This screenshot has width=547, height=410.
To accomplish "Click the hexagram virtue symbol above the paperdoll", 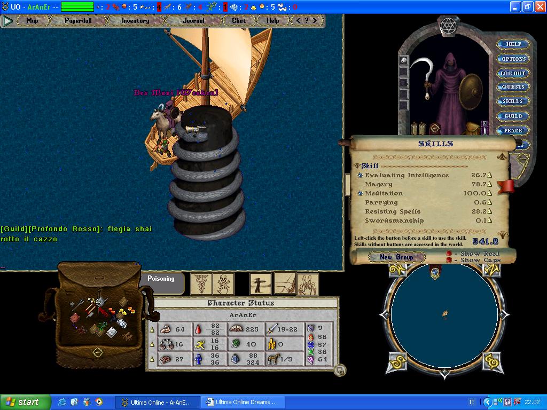I will tap(448, 26).
